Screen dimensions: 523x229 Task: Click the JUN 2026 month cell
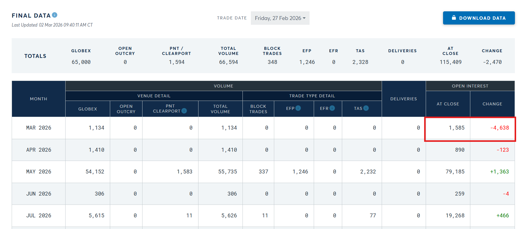(39, 194)
